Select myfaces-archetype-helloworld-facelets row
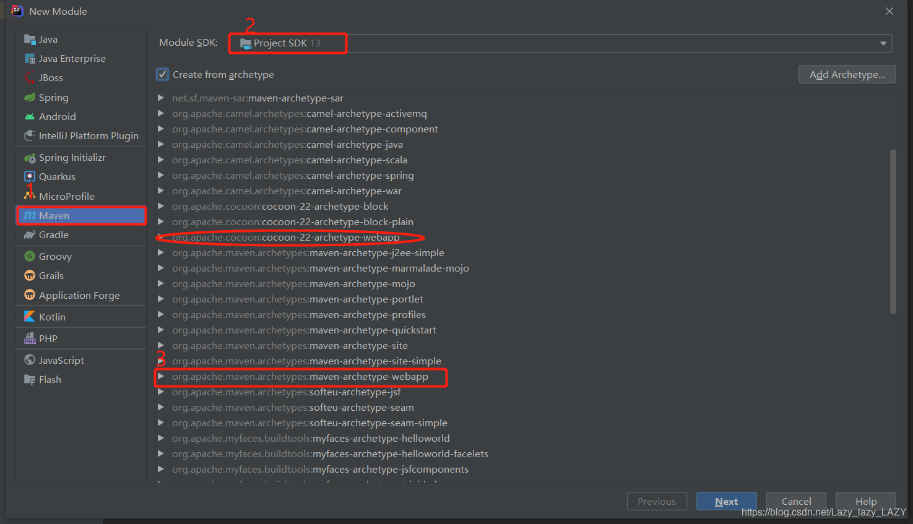This screenshot has height=524, width=913. (x=526, y=453)
